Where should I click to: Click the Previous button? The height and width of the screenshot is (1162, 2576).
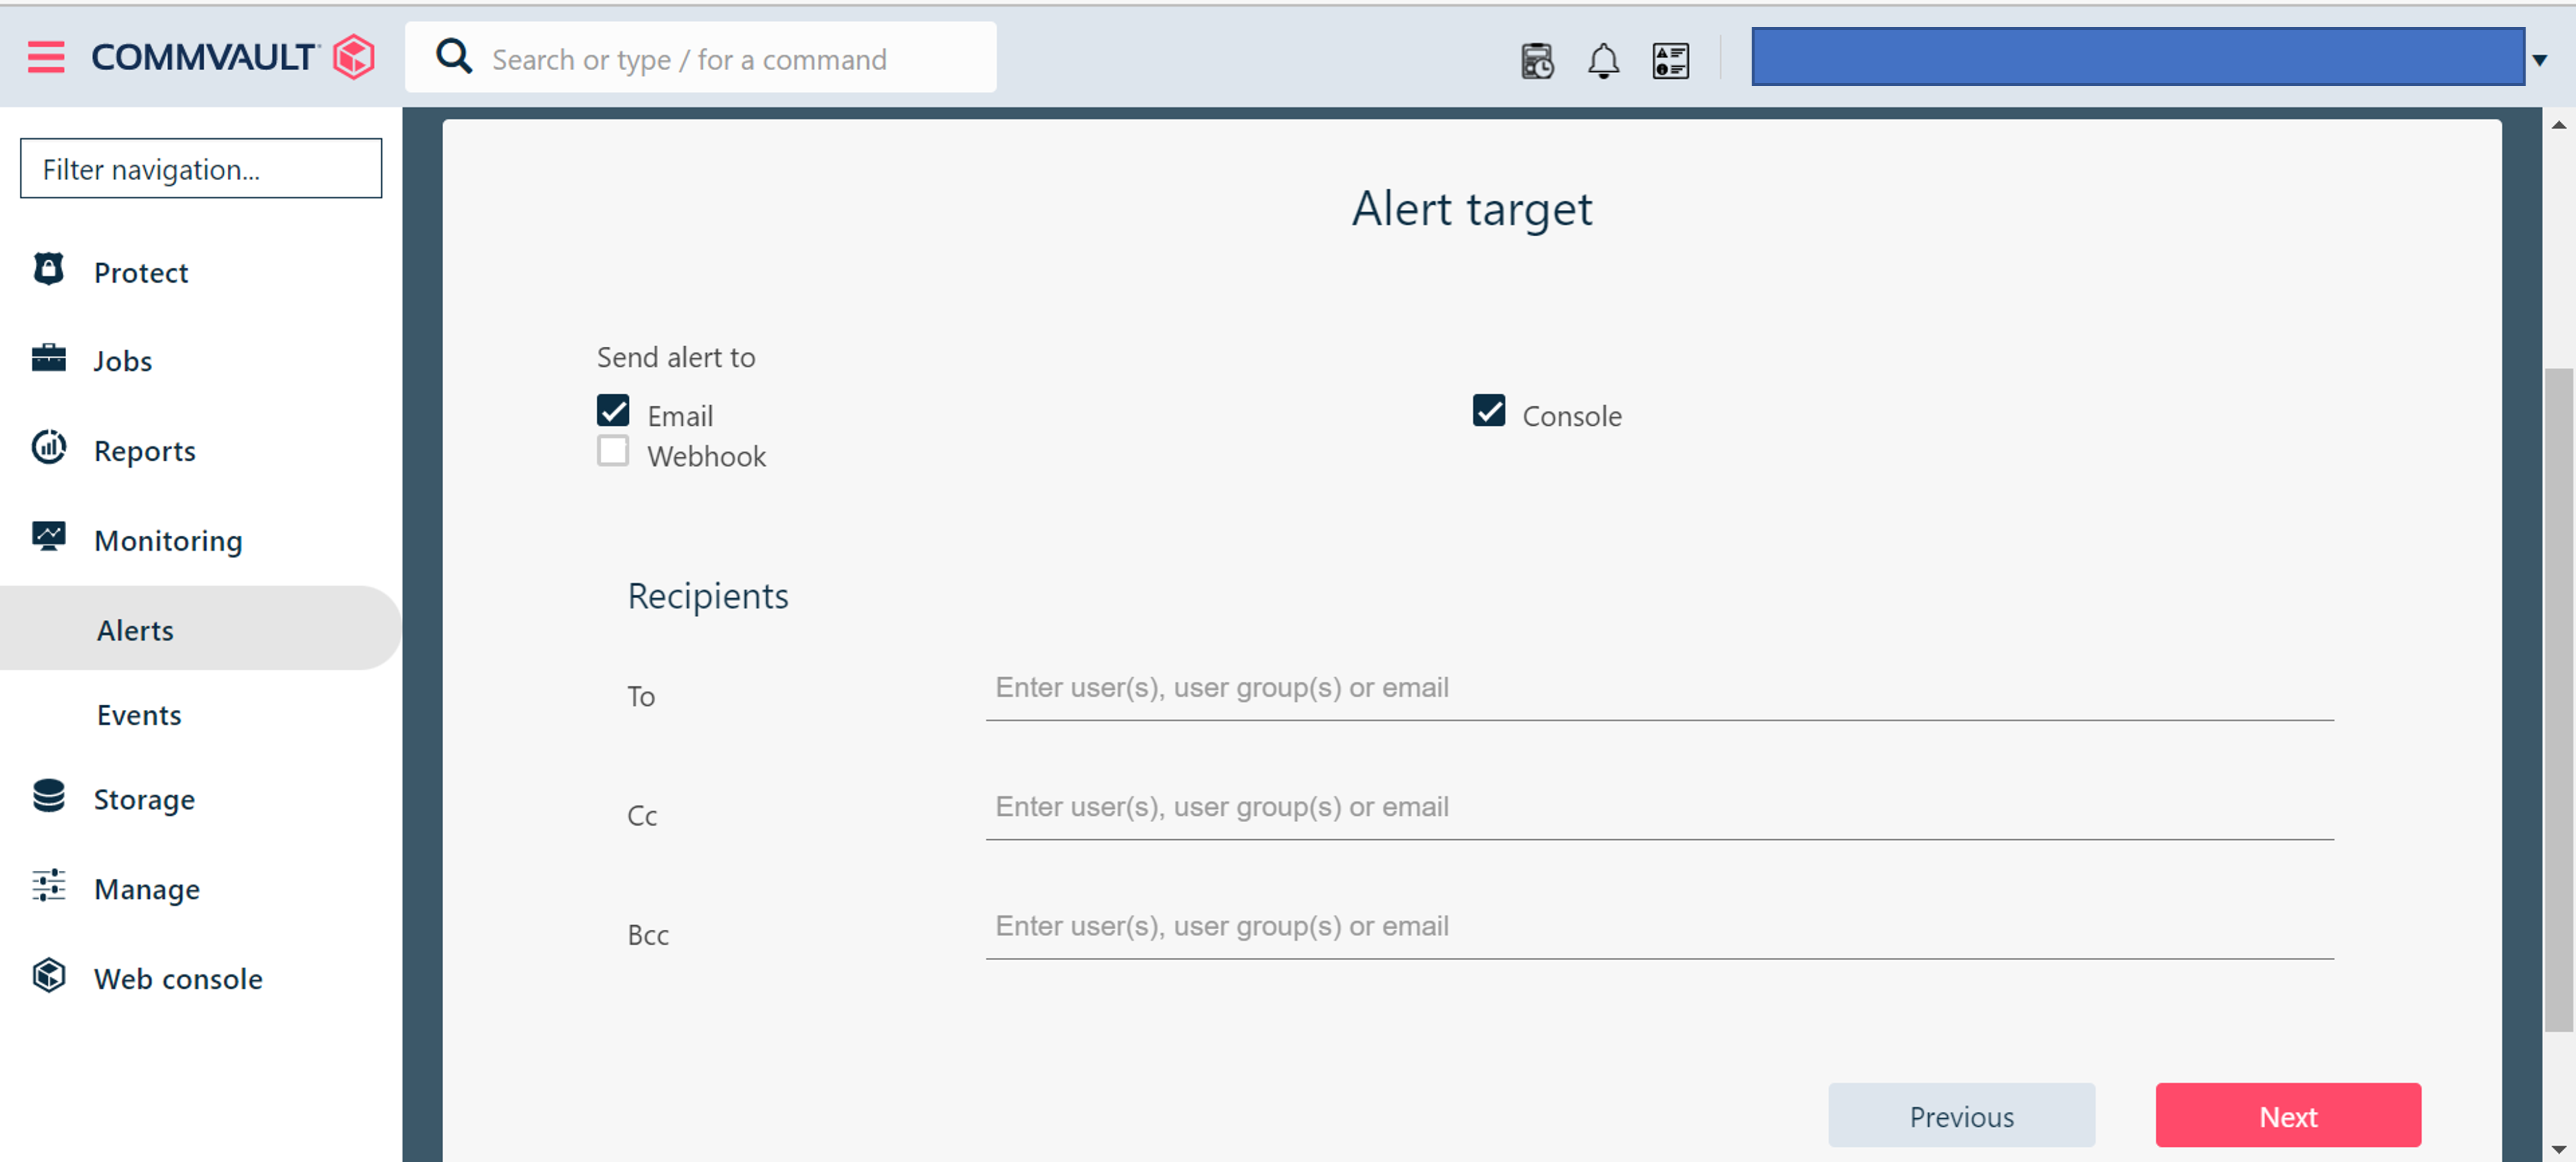click(1960, 1116)
